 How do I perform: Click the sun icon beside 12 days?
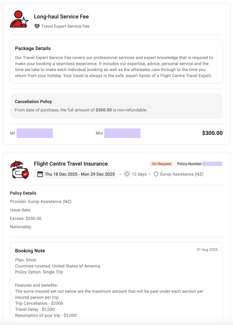[127, 174]
